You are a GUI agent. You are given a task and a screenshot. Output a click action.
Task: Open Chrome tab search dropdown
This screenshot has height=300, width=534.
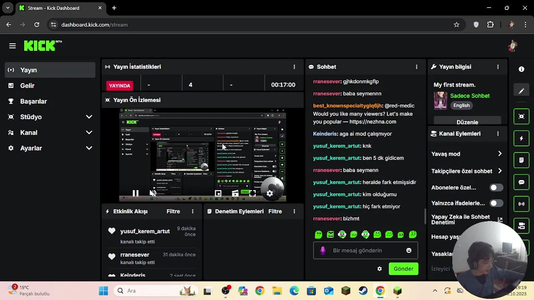click(8, 8)
